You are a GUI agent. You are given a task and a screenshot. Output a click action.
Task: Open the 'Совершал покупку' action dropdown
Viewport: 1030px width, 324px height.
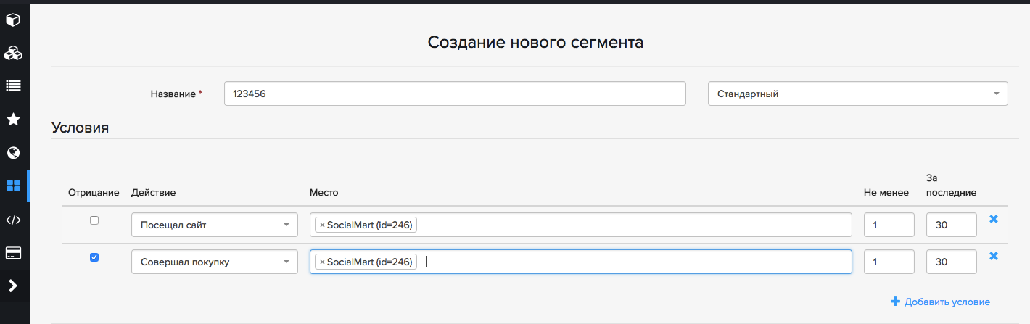[214, 262]
